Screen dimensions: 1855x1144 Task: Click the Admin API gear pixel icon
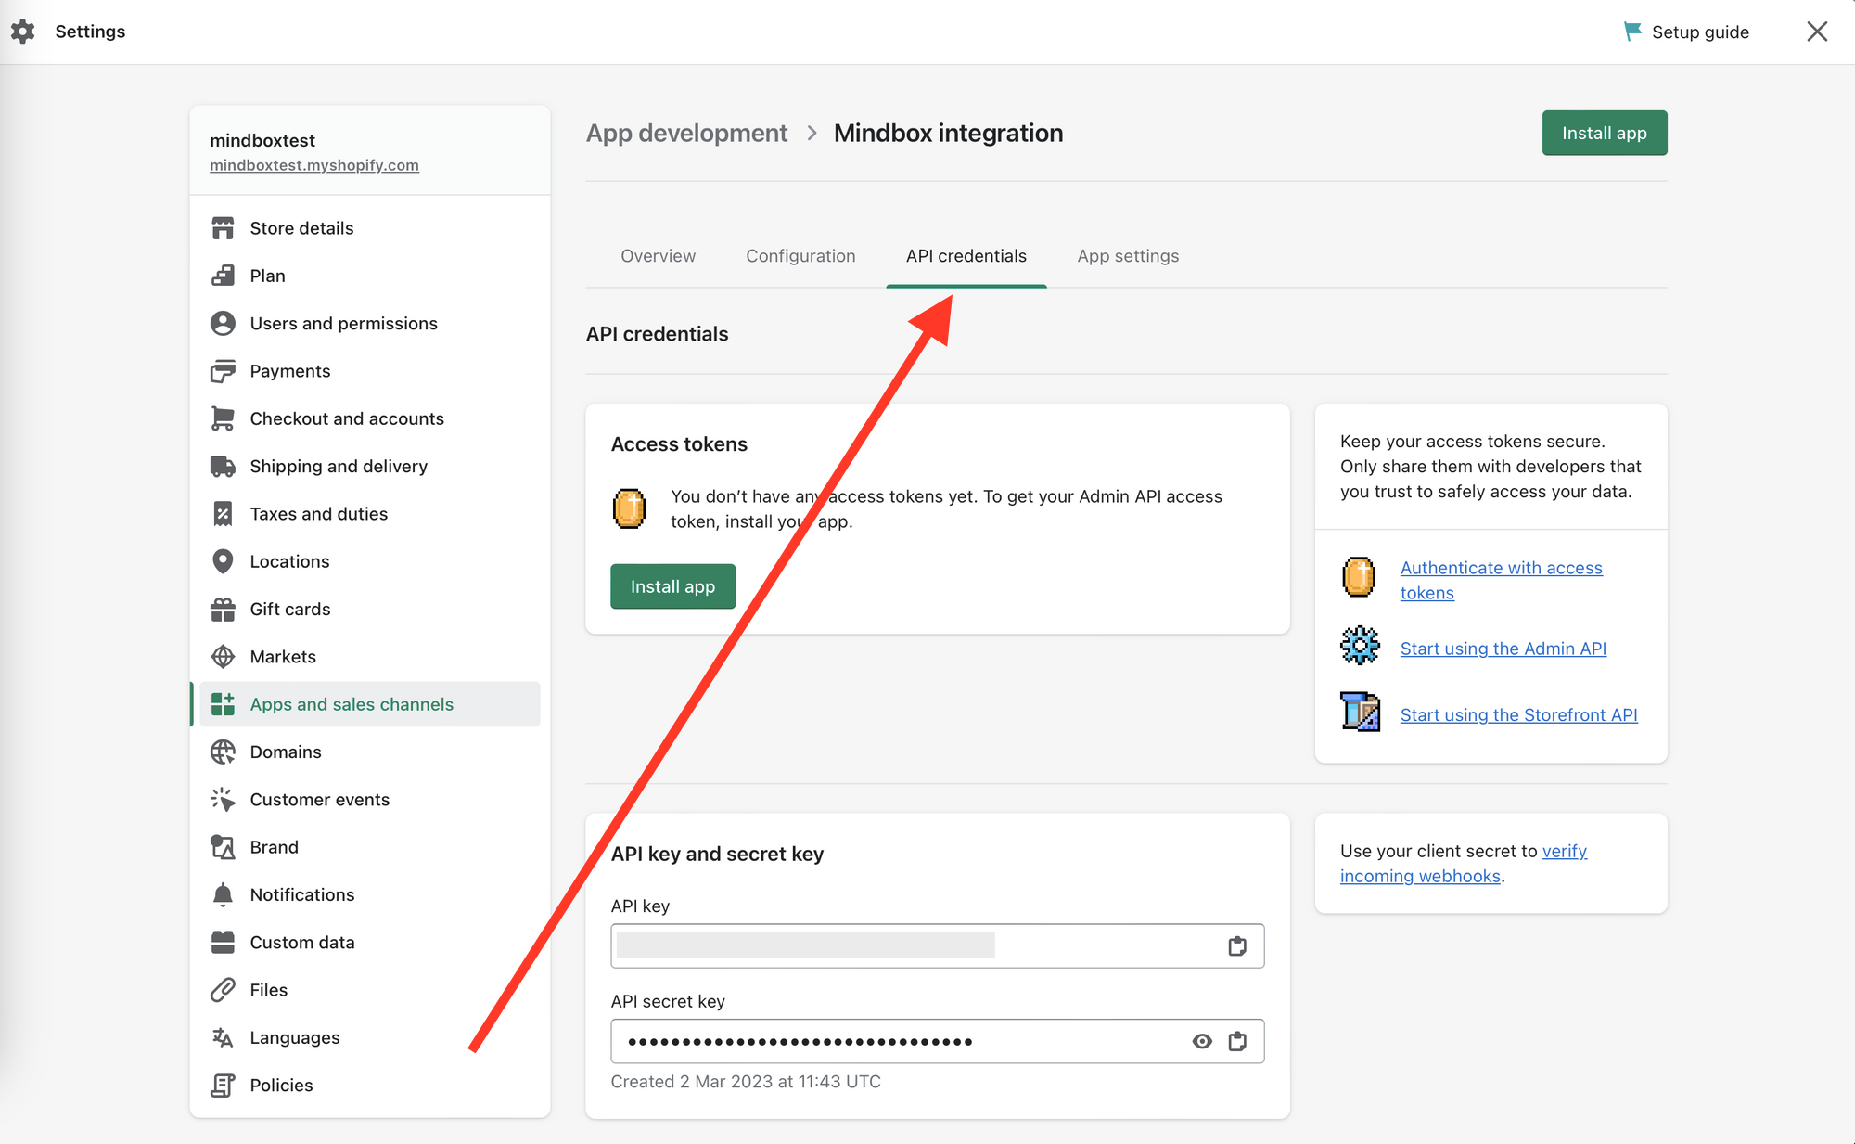point(1360,645)
